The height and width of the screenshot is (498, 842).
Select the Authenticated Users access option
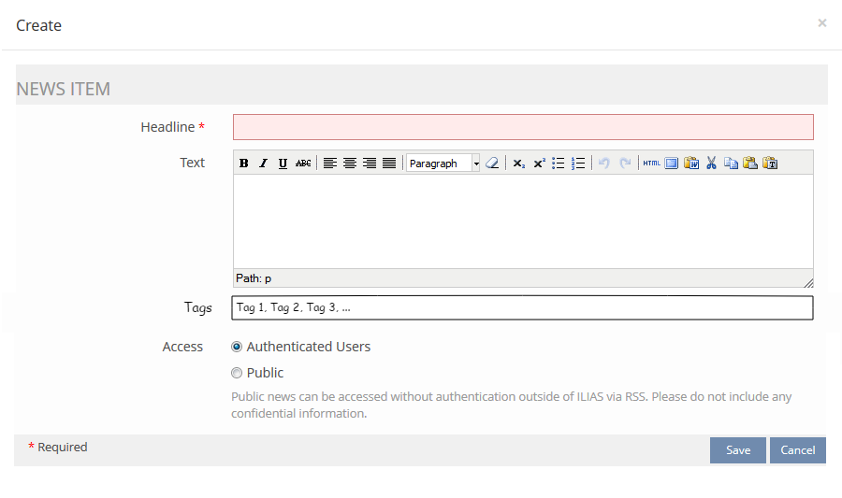(x=237, y=347)
